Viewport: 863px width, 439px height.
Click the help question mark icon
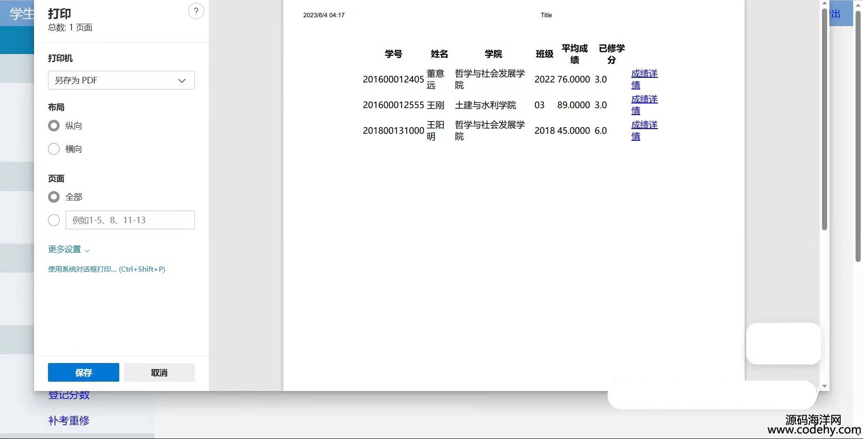pos(196,11)
